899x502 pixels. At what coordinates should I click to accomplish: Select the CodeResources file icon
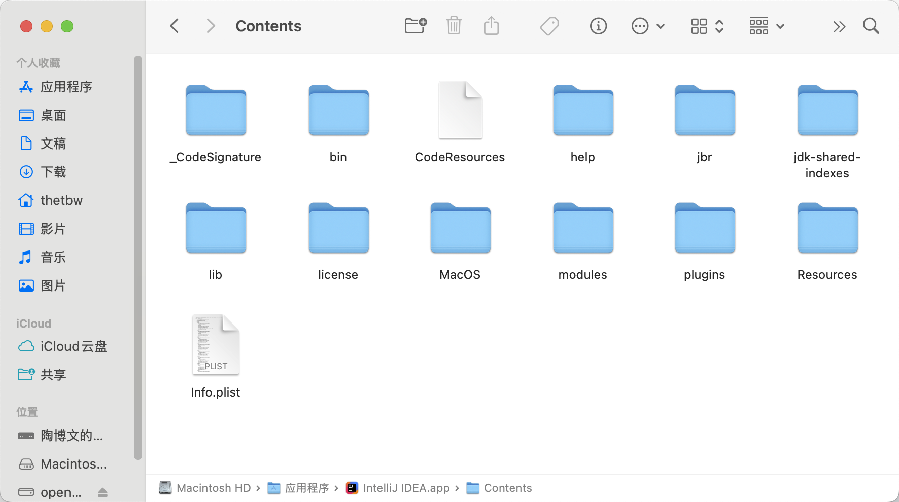(461, 110)
